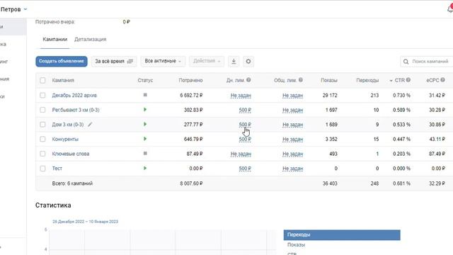The image size is (453, 255).
Task: Click the pencil edit icon for Дом 3 км
Action: (90, 125)
